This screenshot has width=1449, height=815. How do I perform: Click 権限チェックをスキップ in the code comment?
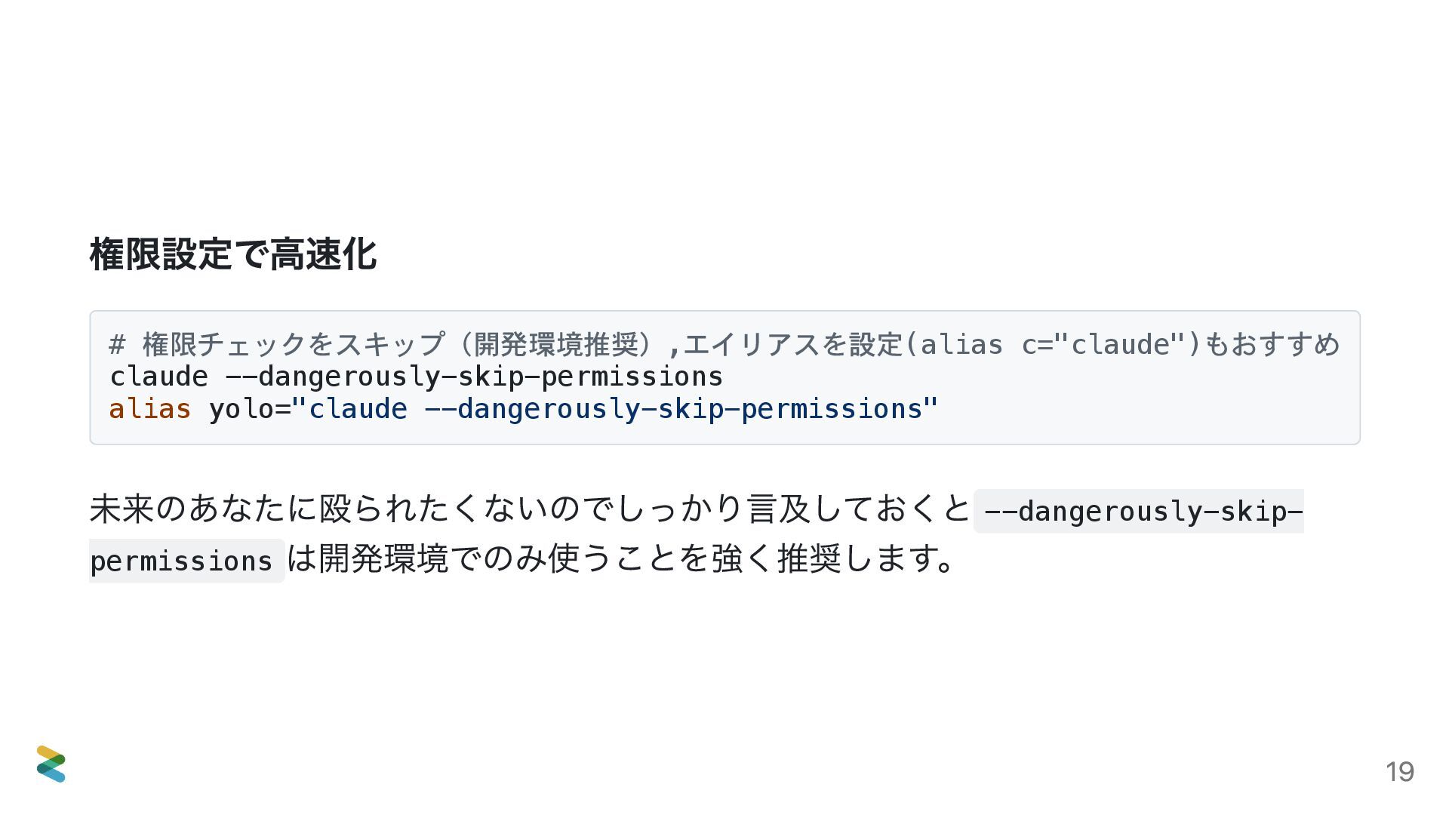[x=293, y=345]
